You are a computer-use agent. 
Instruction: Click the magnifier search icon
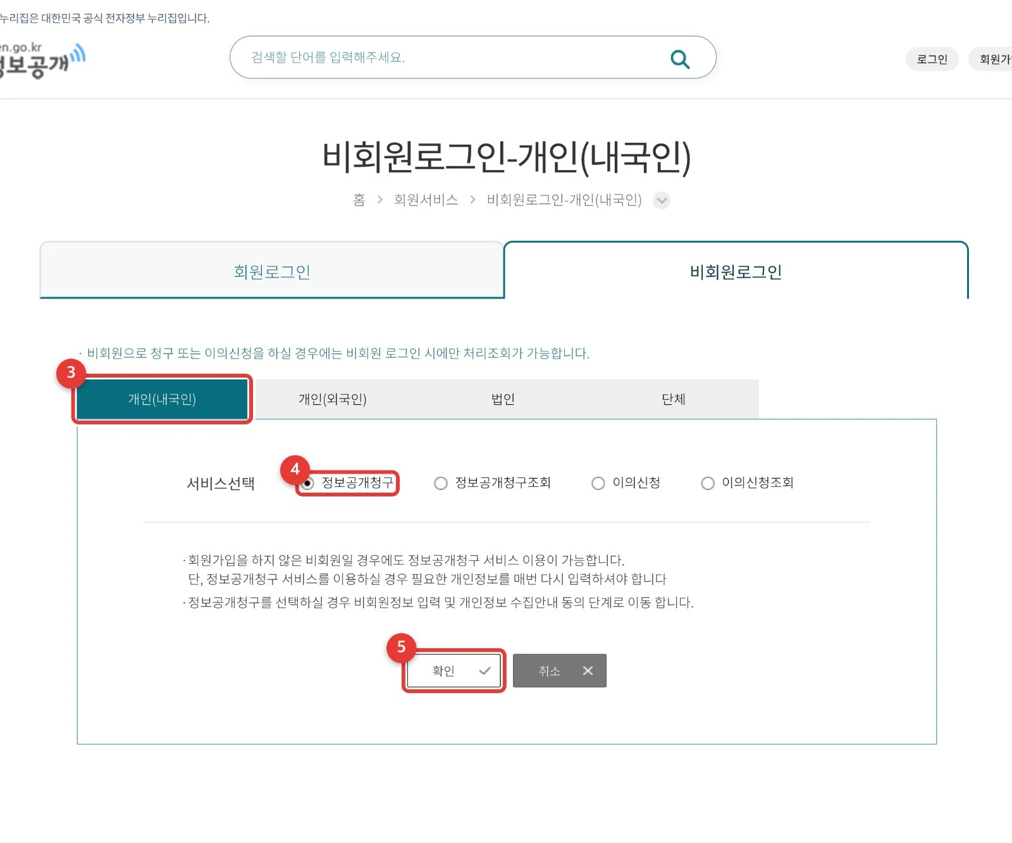click(x=680, y=59)
